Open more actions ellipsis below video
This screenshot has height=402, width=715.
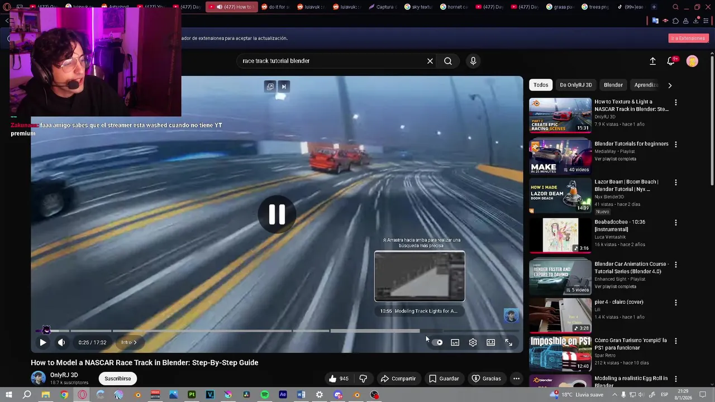coord(516,379)
